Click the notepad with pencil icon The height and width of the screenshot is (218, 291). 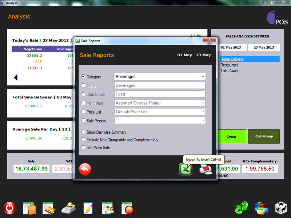(x=88, y=208)
